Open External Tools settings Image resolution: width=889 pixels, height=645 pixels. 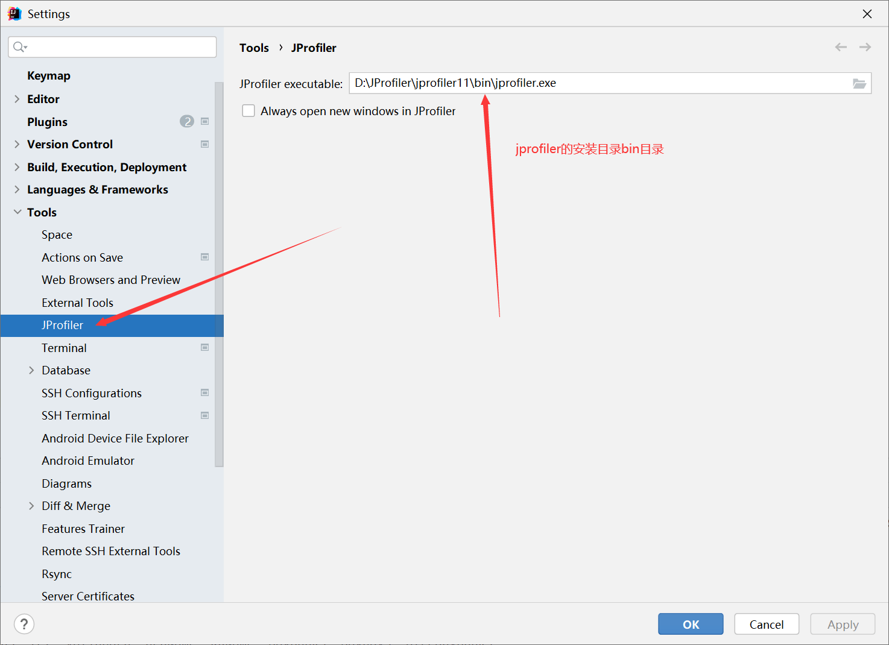(x=77, y=303)
